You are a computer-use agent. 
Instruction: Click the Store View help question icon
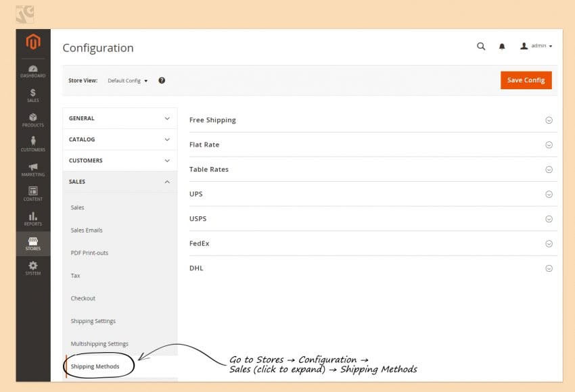point(162,80)
